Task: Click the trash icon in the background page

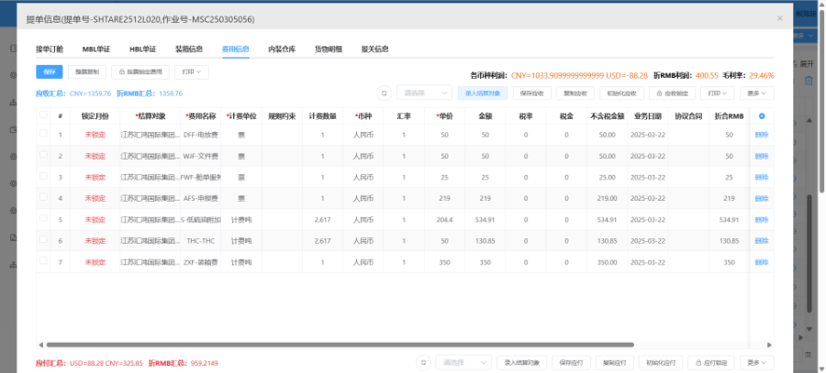Action: tap(809, 81)
